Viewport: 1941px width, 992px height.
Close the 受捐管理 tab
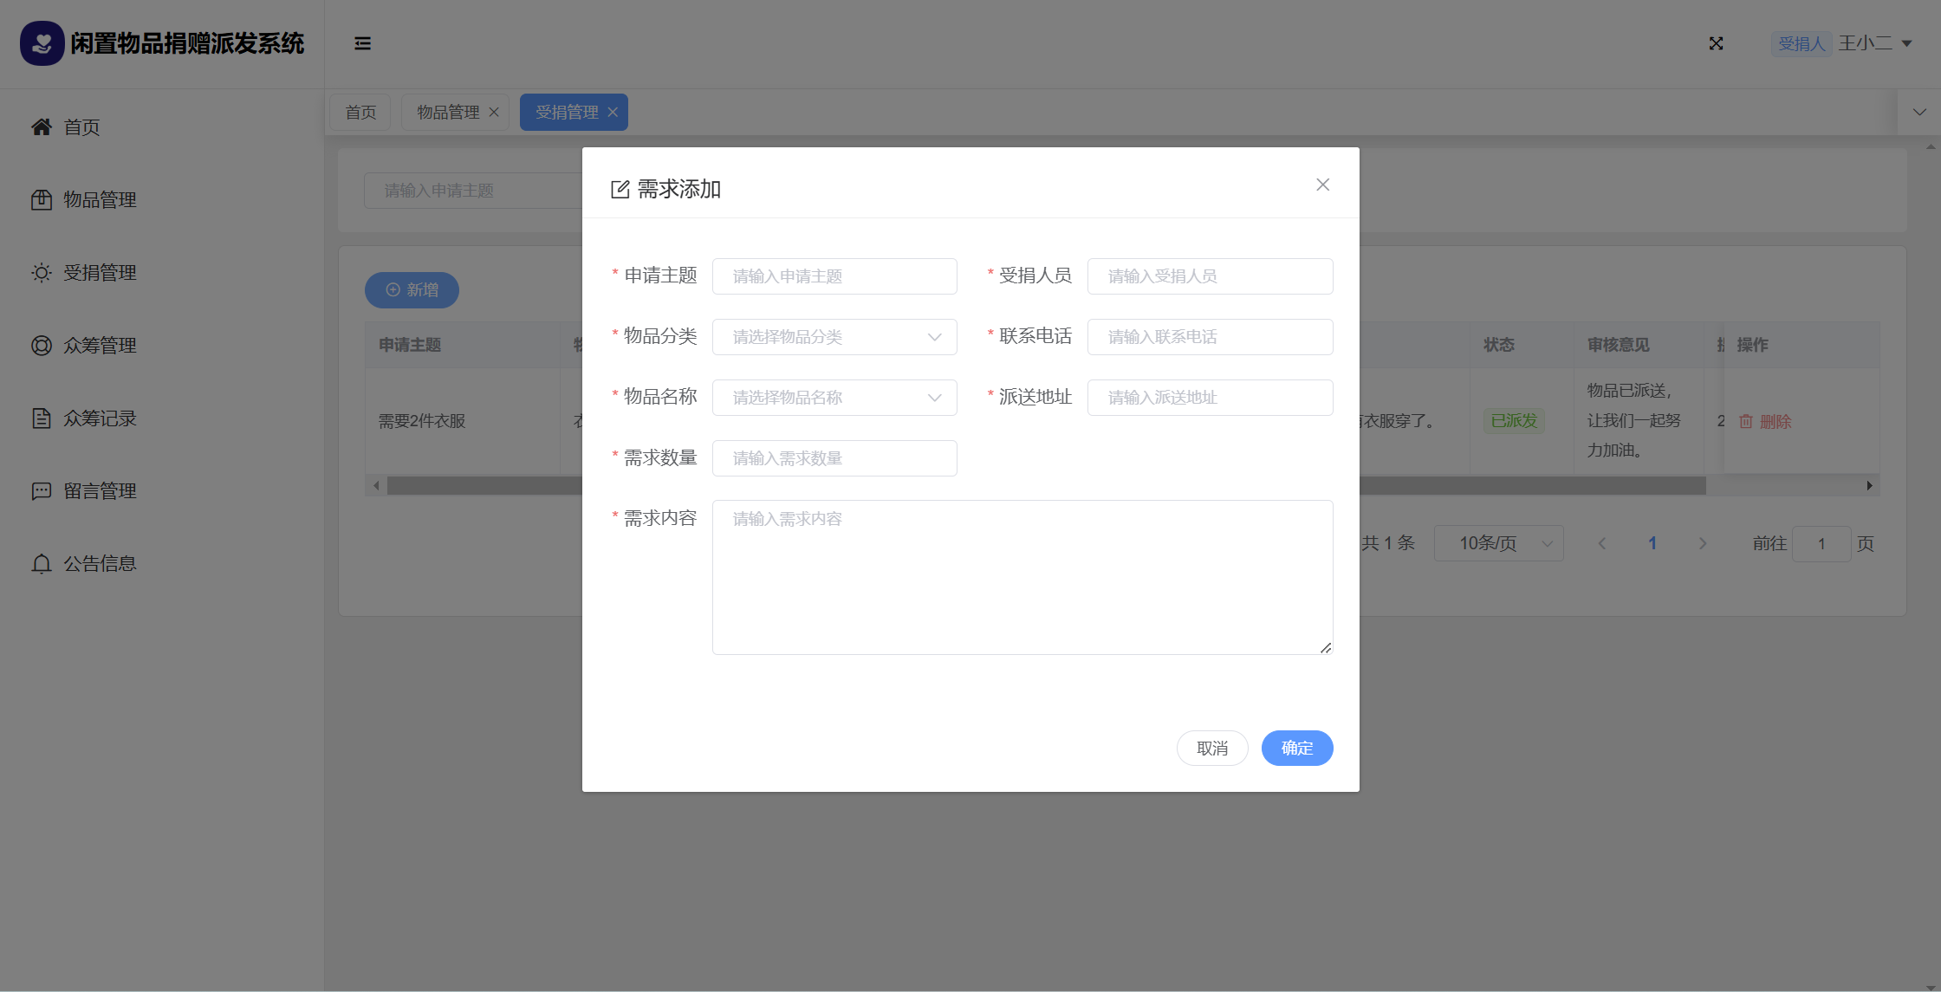click(613, 113)
